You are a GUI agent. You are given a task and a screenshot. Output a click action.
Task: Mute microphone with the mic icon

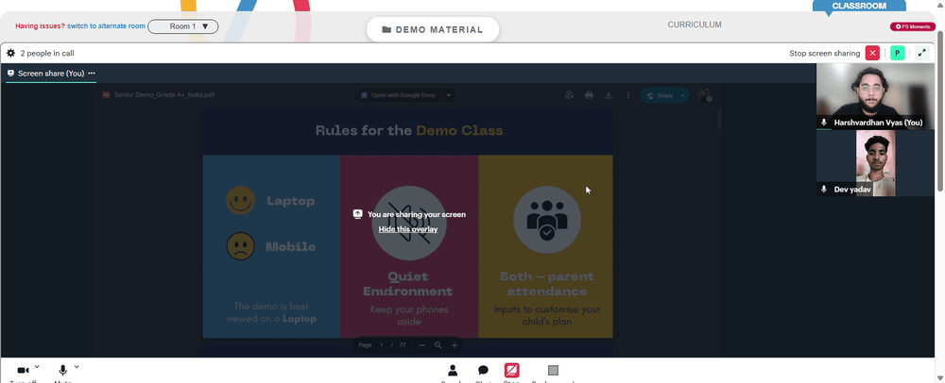(x=63, y=371)
